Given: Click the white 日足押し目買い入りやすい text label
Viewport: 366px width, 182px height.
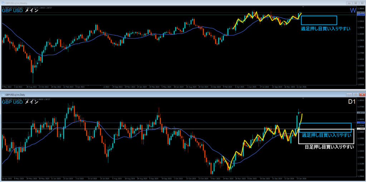Looking at the screenshot, I should point(329,147).
